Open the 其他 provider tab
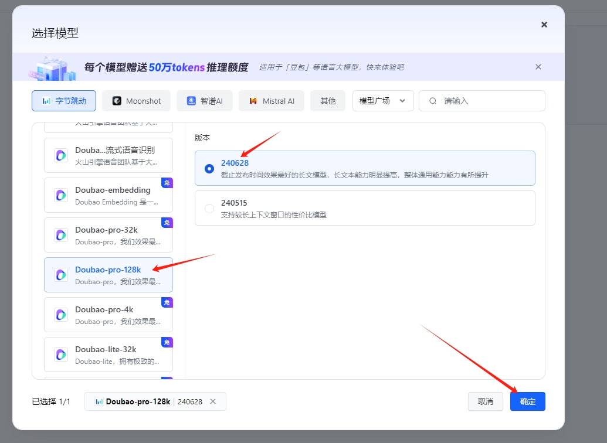607x443 pixels. coord(328,101)
